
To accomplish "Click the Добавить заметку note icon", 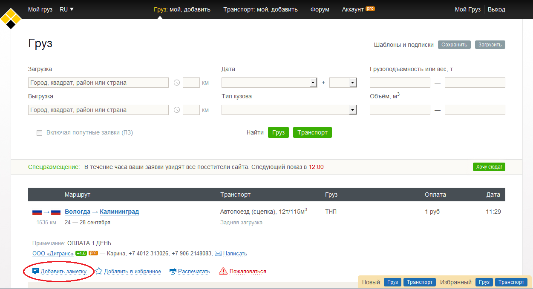I will coord(36,271).
